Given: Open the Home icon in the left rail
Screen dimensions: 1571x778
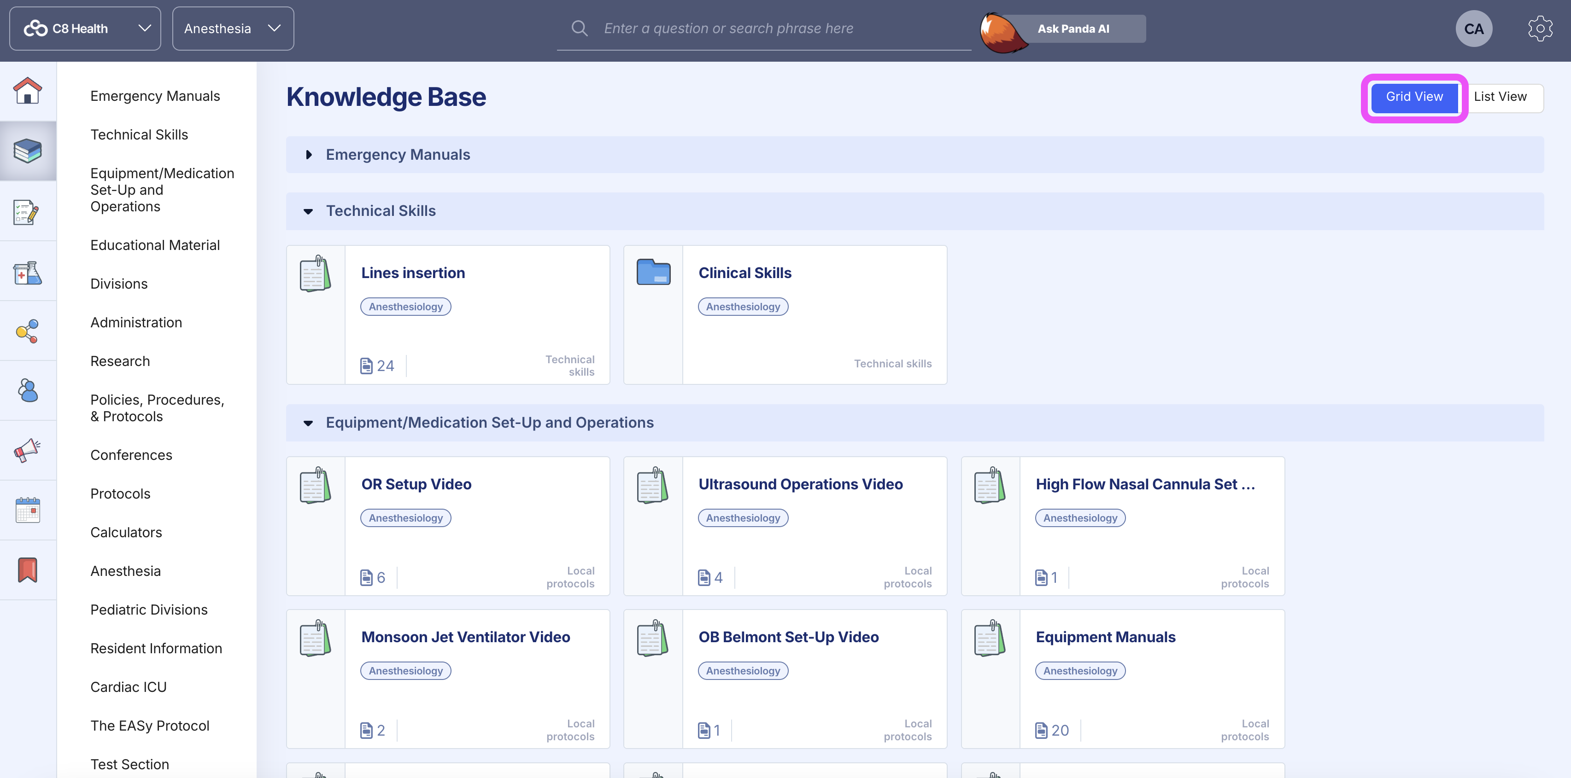Looking at the screenshot, I should 28,91.
